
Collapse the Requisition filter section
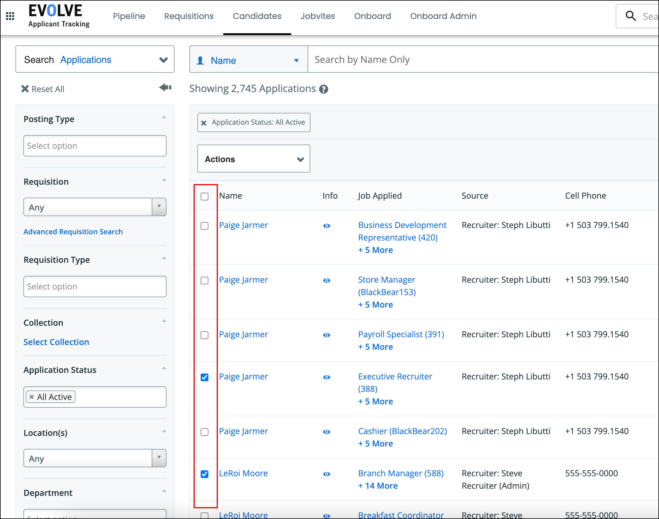click(164, 180)
